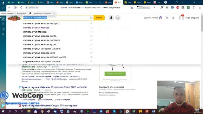Viewport: 203px width, 114px height.
Task: Open Word from taskbar
Action: [x=154, y=111]
